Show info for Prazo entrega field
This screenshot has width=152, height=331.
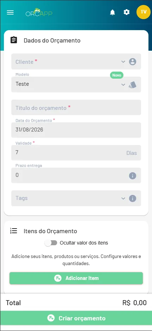[x=133, y=176]
